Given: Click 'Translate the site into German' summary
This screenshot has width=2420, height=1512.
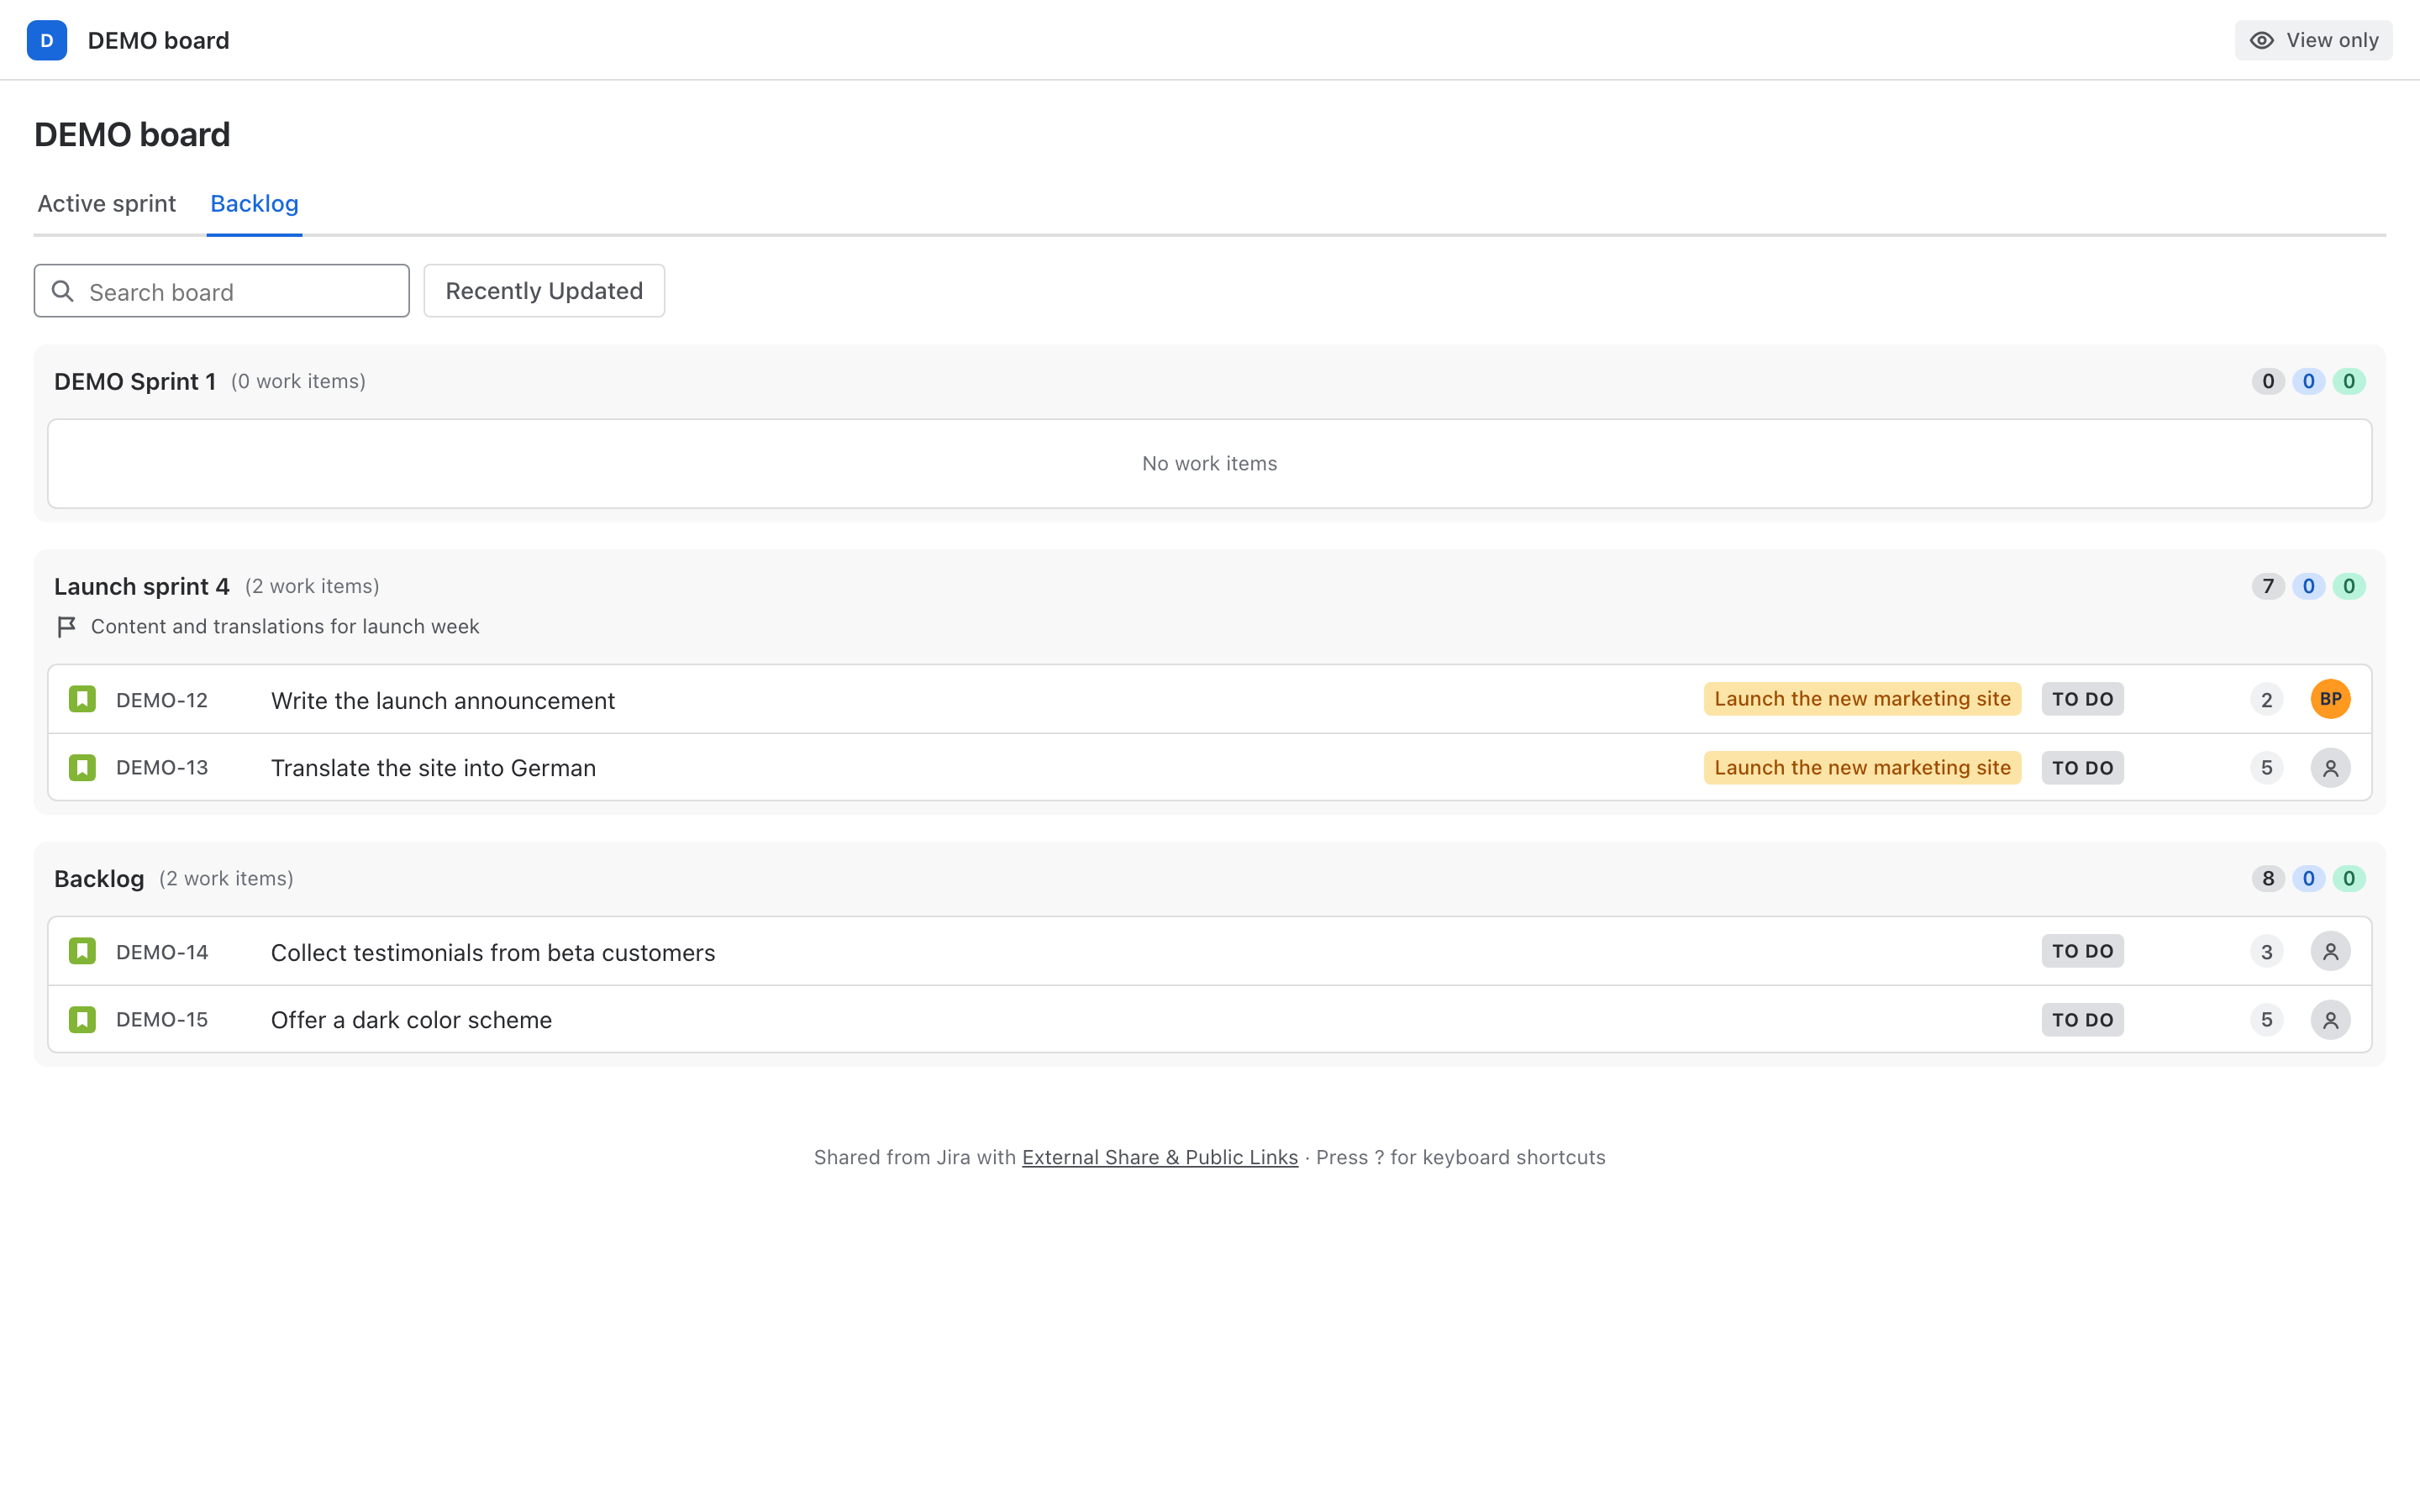Looking at the screenshot, I should 433,768.
